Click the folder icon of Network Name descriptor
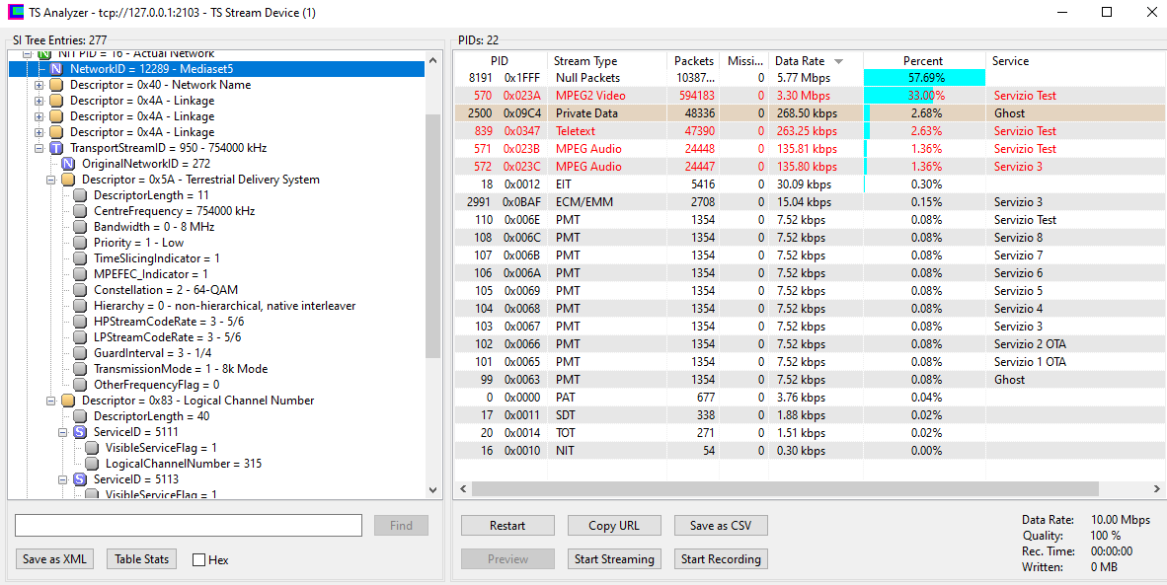Image resolution: width=1167 pixels, height=585 pixels. pyautogui.click(x=56, y=85)
